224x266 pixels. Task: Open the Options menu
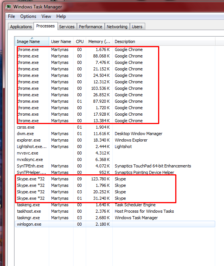tap(28, 16)
